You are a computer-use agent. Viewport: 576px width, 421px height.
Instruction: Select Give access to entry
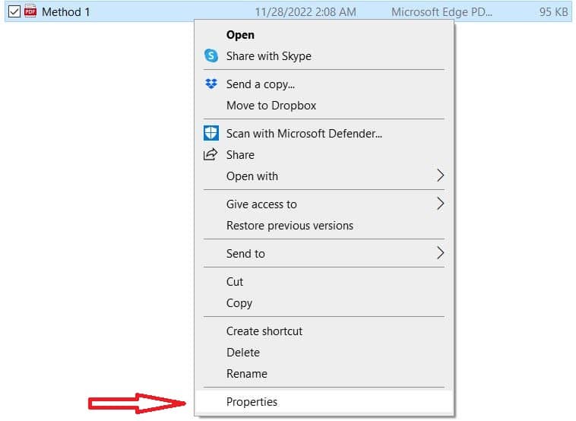pos(324,204)
